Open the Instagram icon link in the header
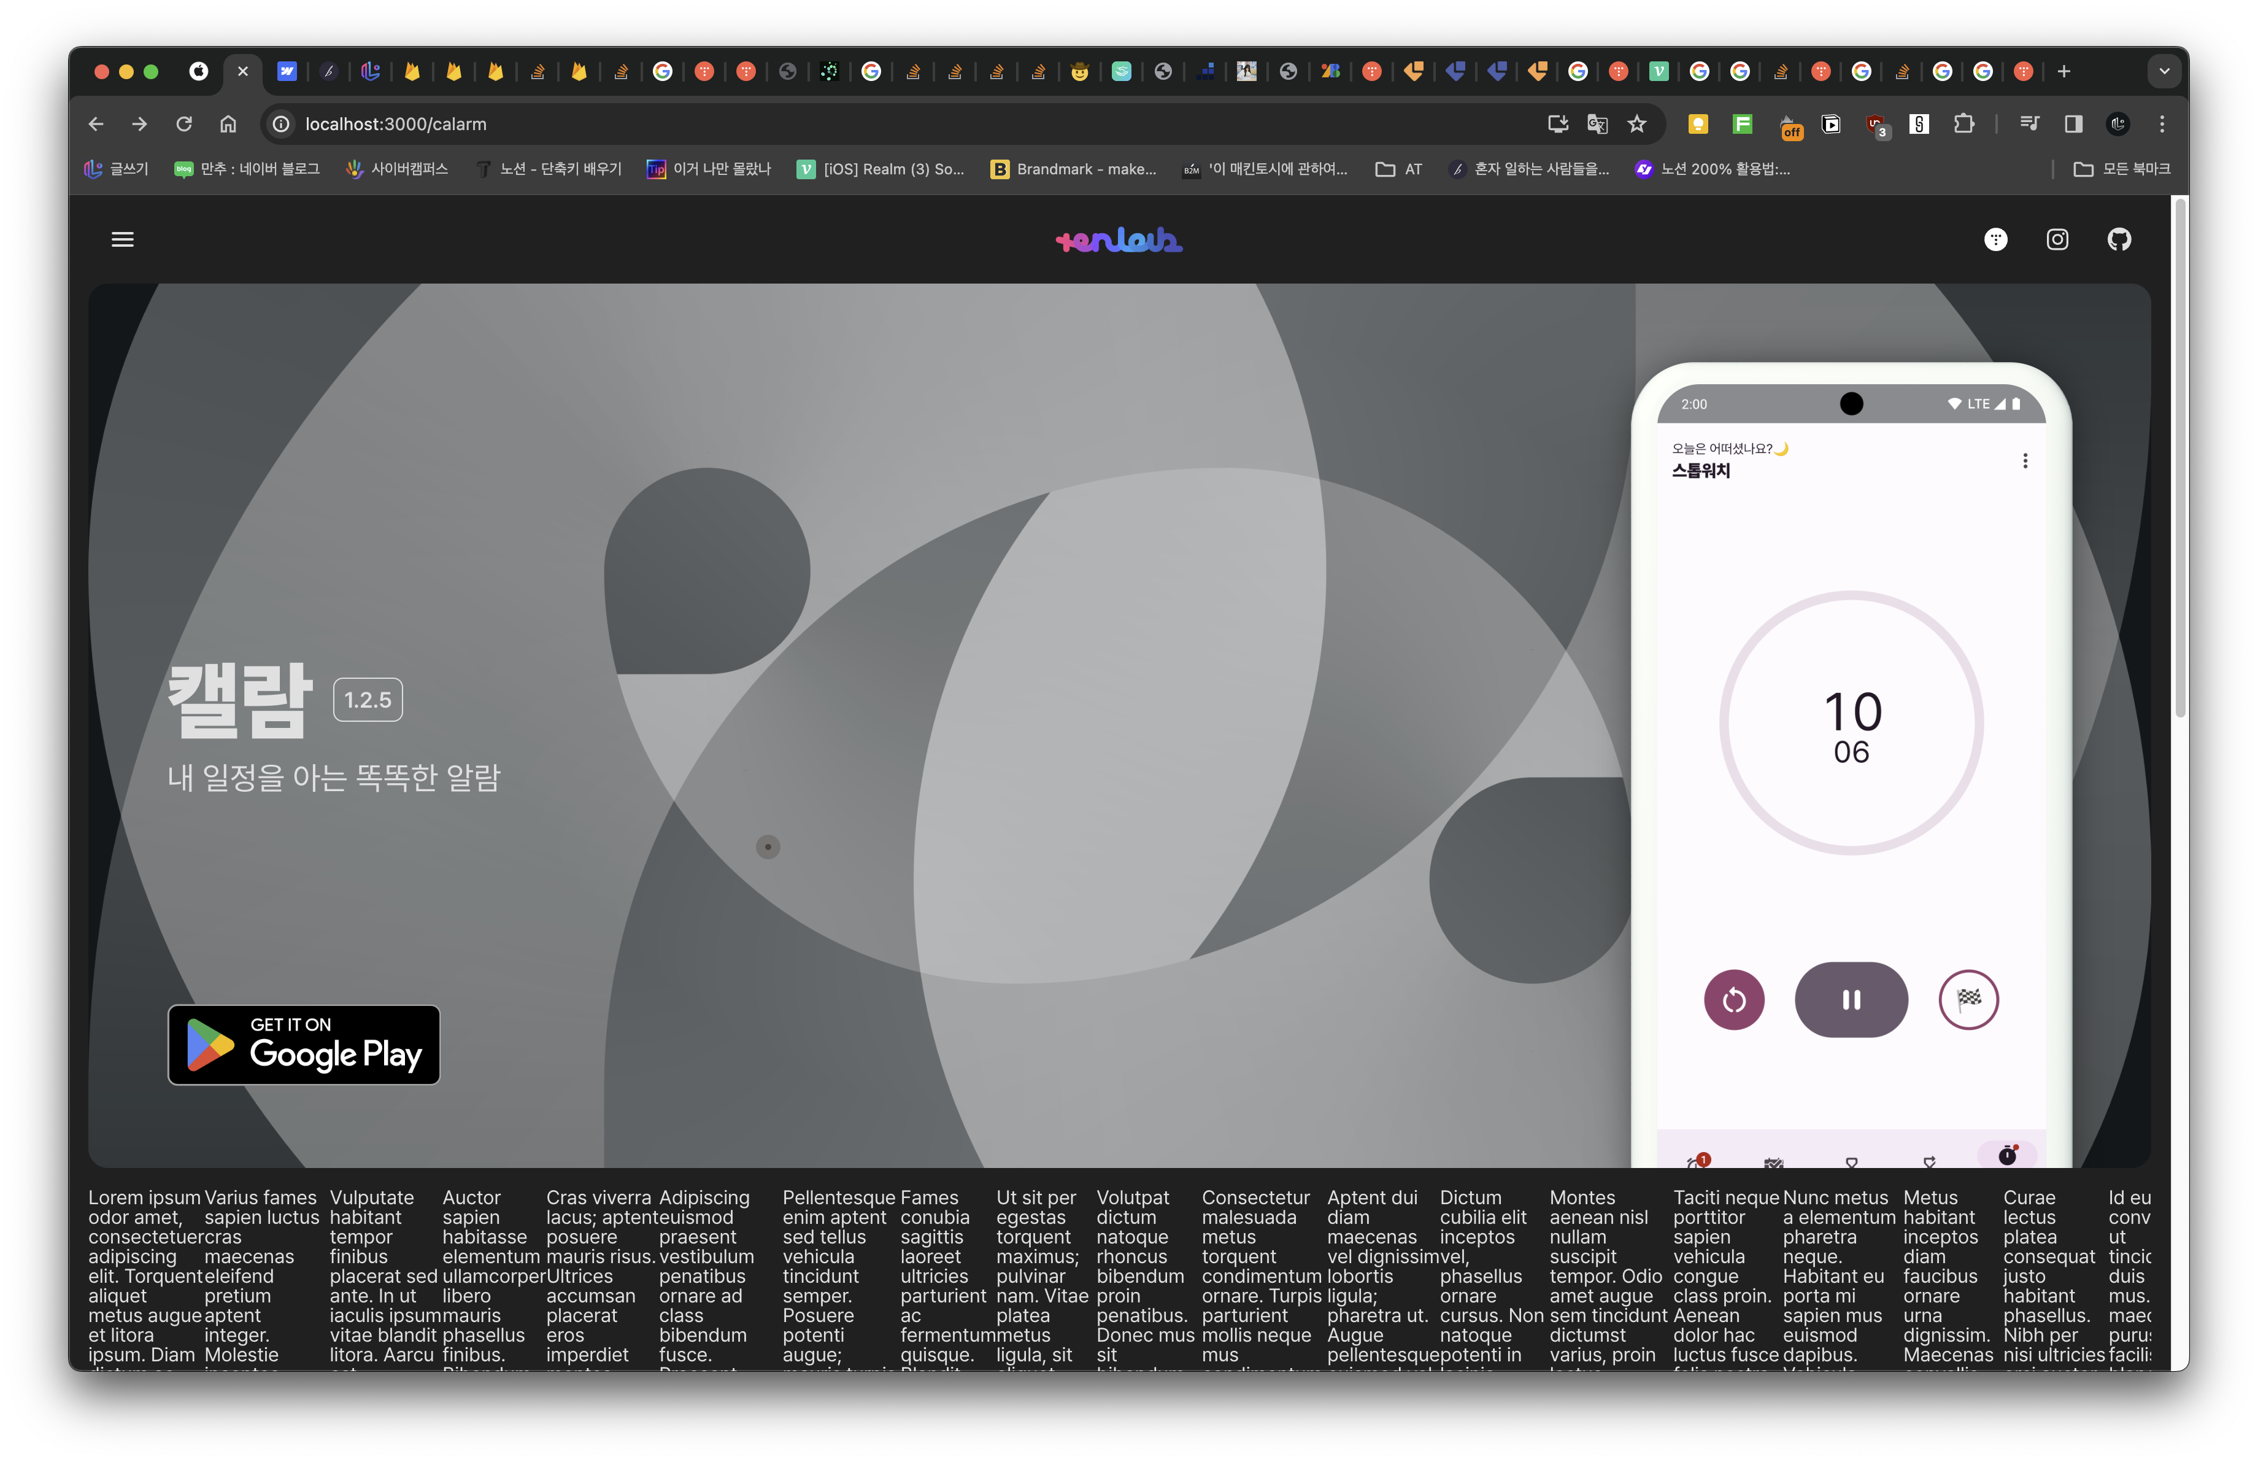Viewport: 2258px width, 1462px height. tap(2057, 239)
